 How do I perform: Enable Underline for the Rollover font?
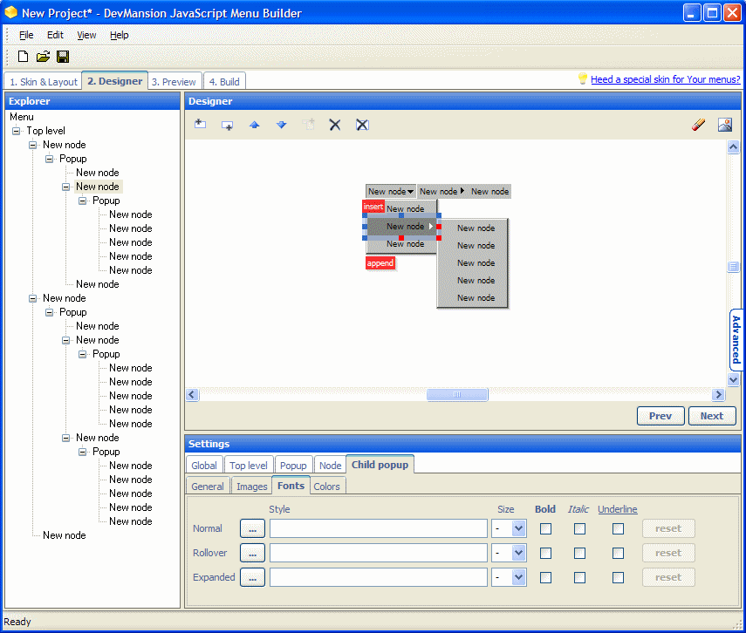(618, 553)
